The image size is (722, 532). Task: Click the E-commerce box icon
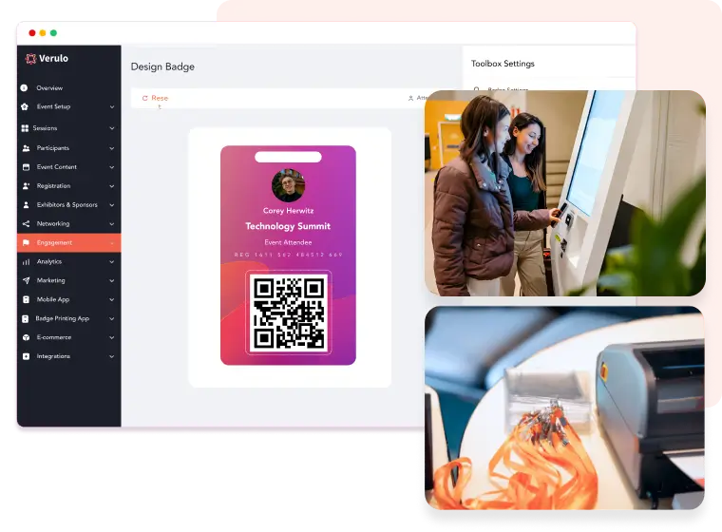coord(26,337)
